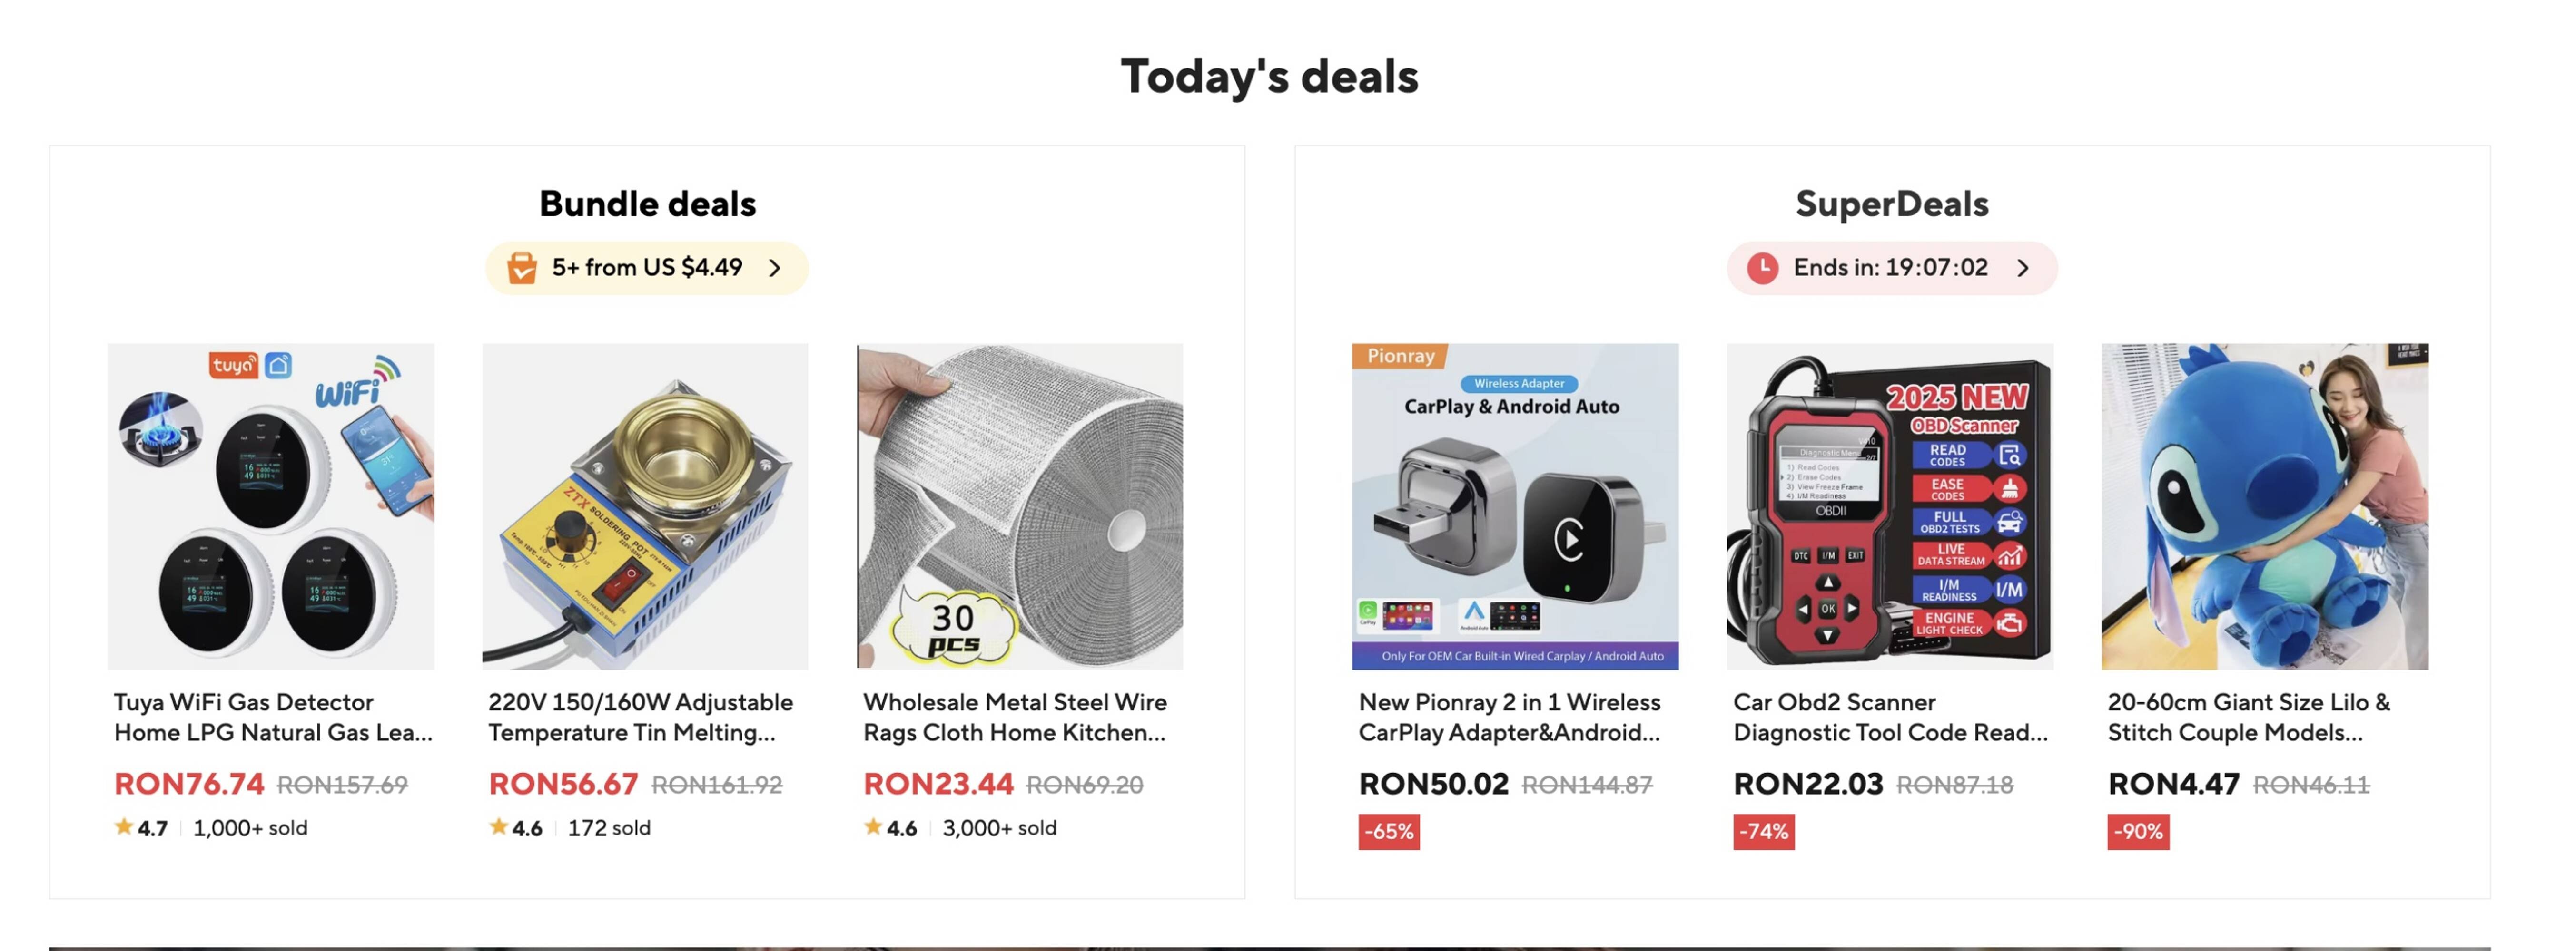View the Metal Steel Wire Rags image

tap(1020, 506)
